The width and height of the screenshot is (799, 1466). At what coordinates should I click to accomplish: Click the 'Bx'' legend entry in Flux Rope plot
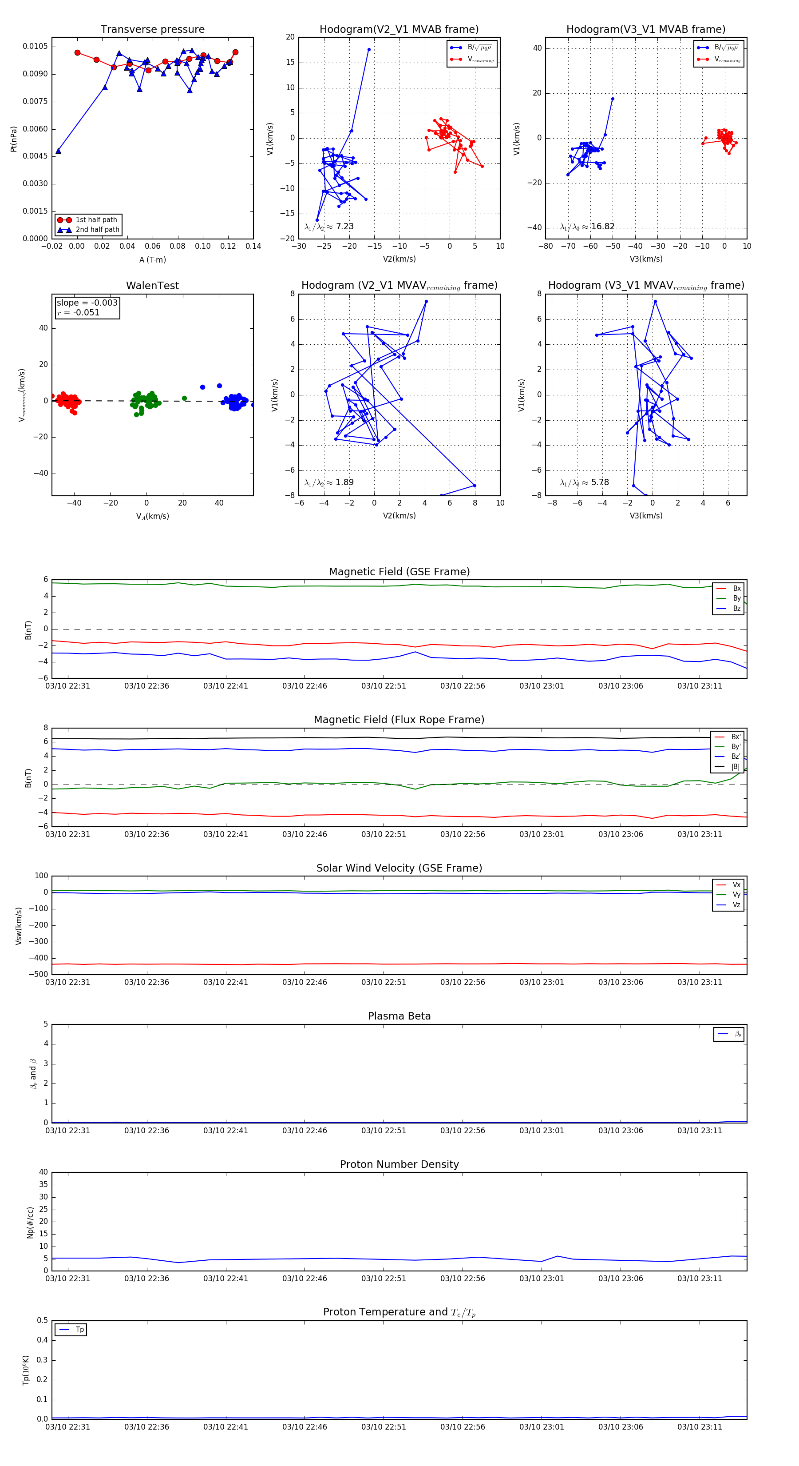click(x=728, y=737)
